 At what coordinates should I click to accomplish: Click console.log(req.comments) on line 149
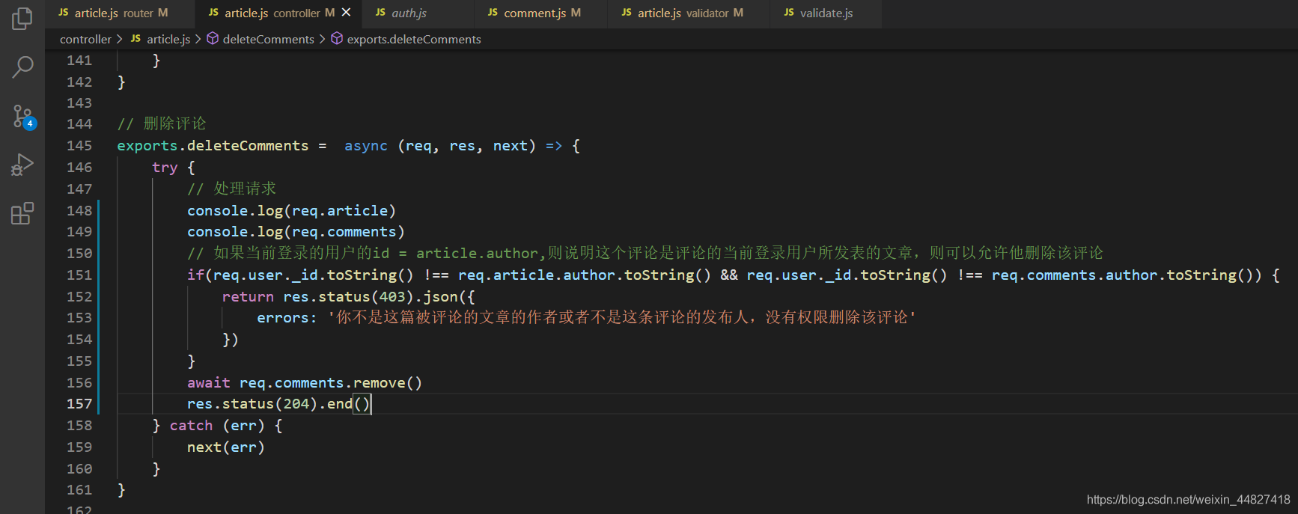[x=296, y=232]
